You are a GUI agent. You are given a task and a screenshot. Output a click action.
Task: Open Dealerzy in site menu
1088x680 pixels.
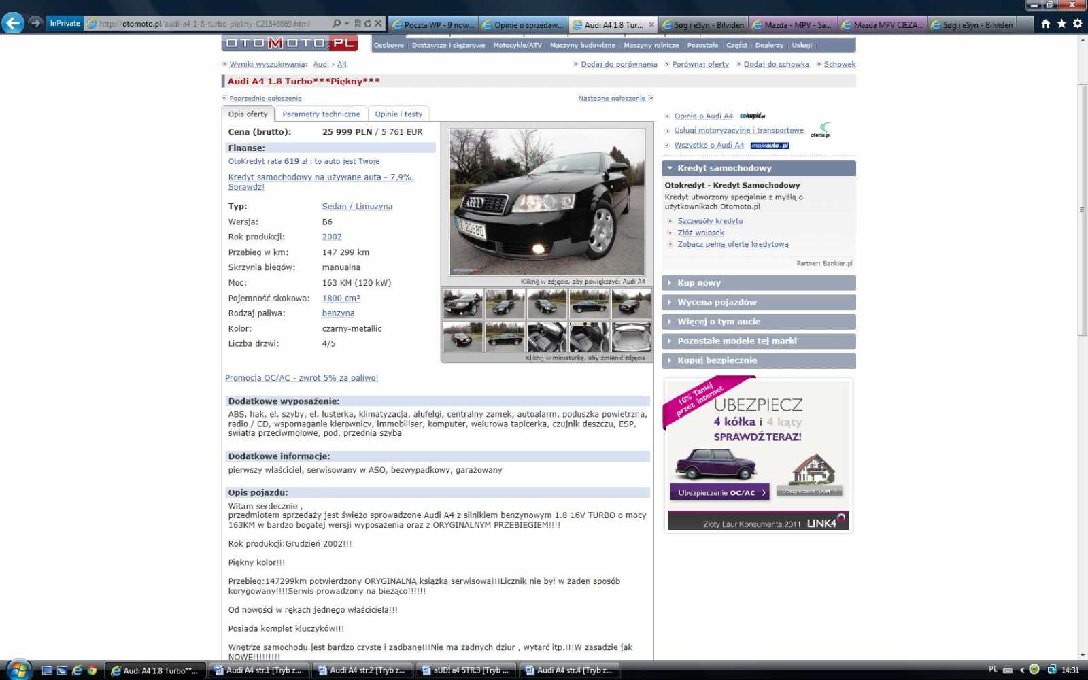click(769, 45)
